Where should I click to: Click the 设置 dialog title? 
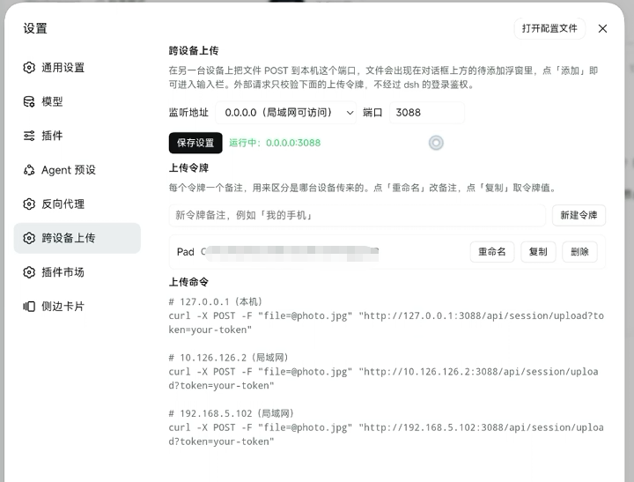[x=35, y=28]
